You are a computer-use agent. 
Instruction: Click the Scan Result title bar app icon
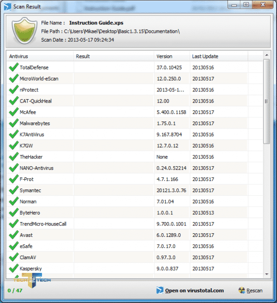pyautogui.click(x=7, y=6)
